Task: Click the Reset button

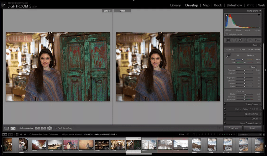Action: tap(252, 128)
